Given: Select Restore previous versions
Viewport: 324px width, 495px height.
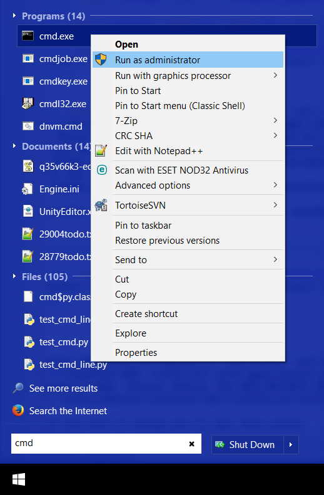Looking at the screenshot, I should [x=188, y=241].
